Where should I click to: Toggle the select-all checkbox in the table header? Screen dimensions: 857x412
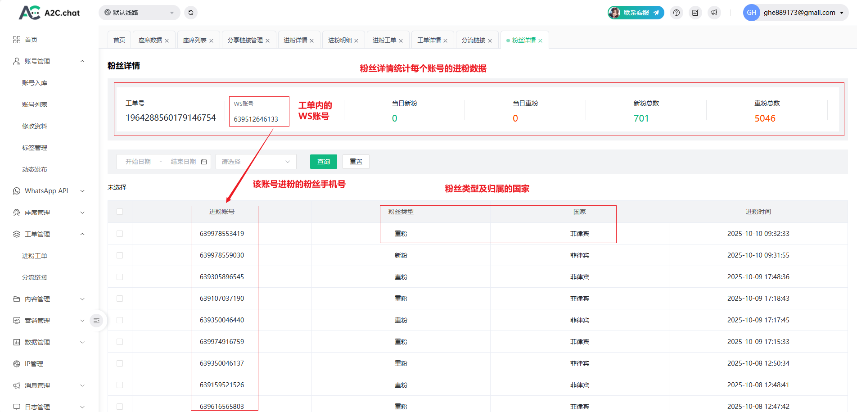[120, 212]
